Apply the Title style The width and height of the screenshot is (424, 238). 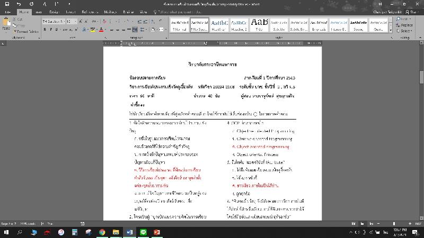[x=259, y=25]
